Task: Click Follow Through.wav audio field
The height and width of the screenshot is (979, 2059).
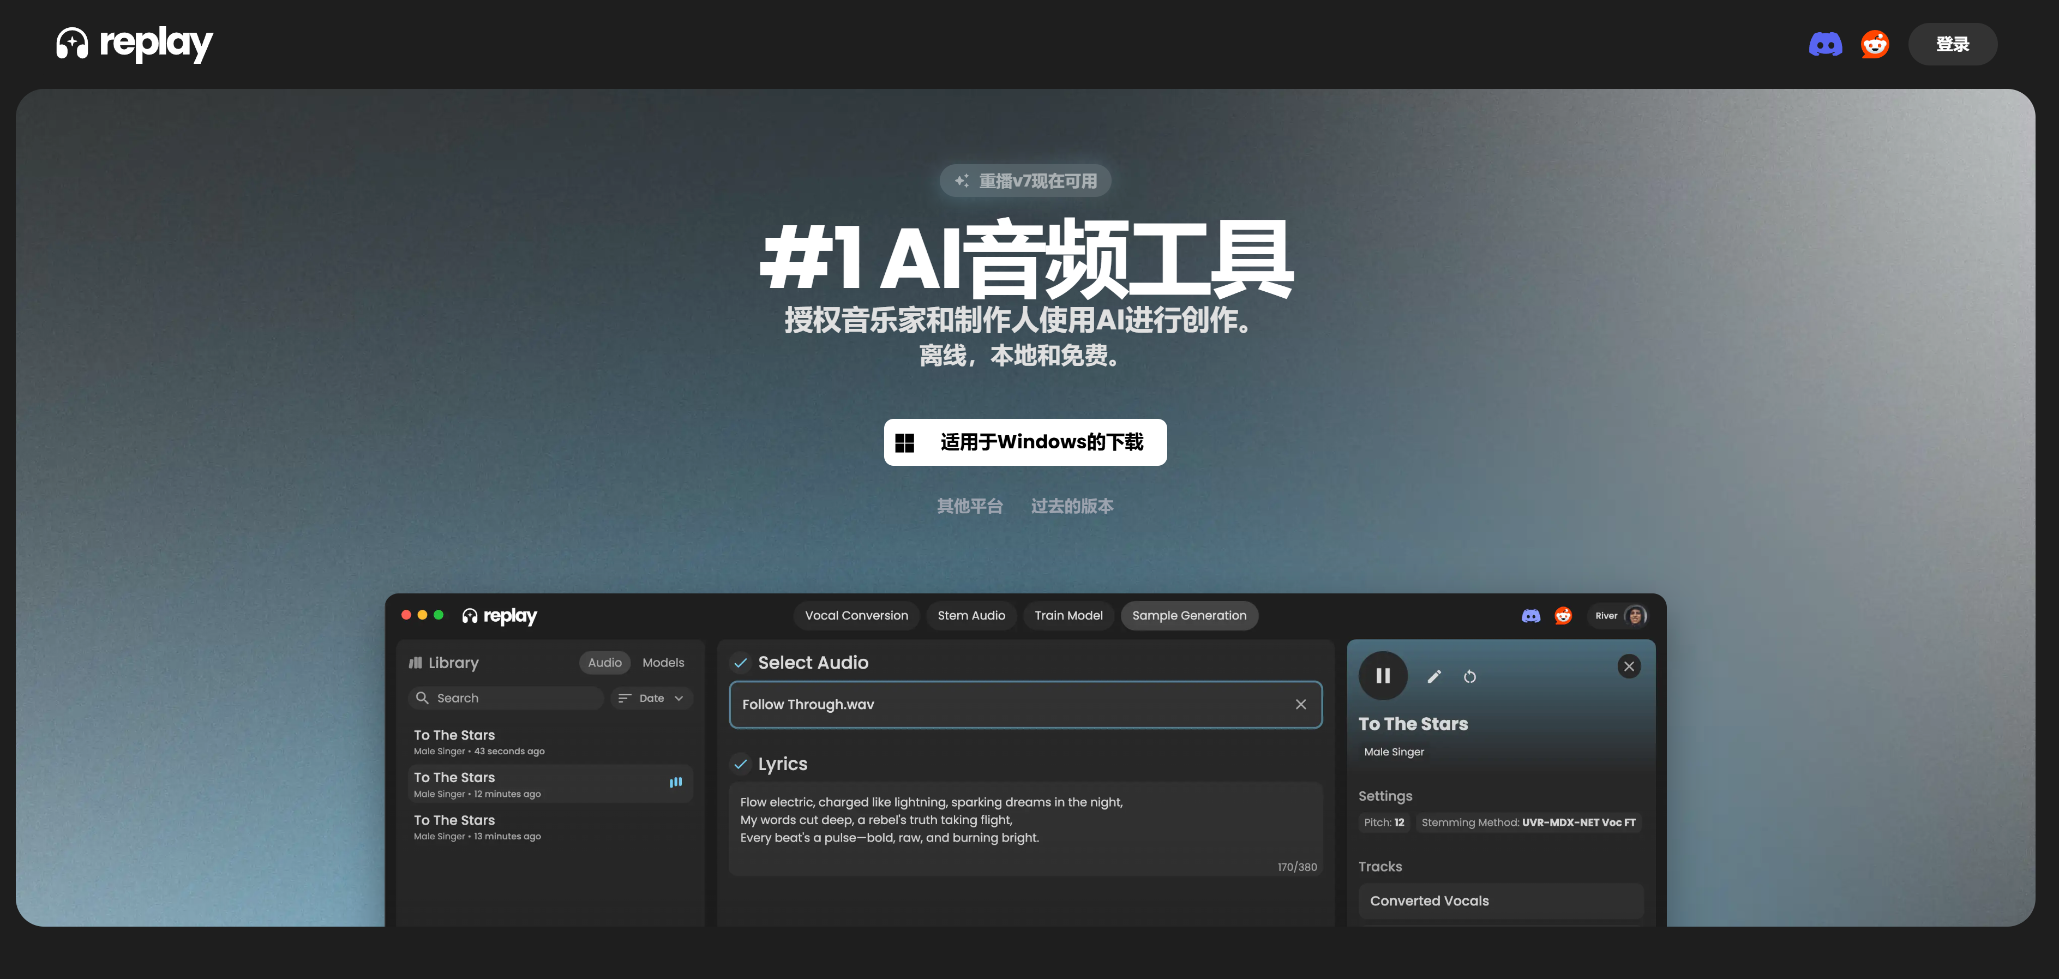Action: pos(1025,704)
